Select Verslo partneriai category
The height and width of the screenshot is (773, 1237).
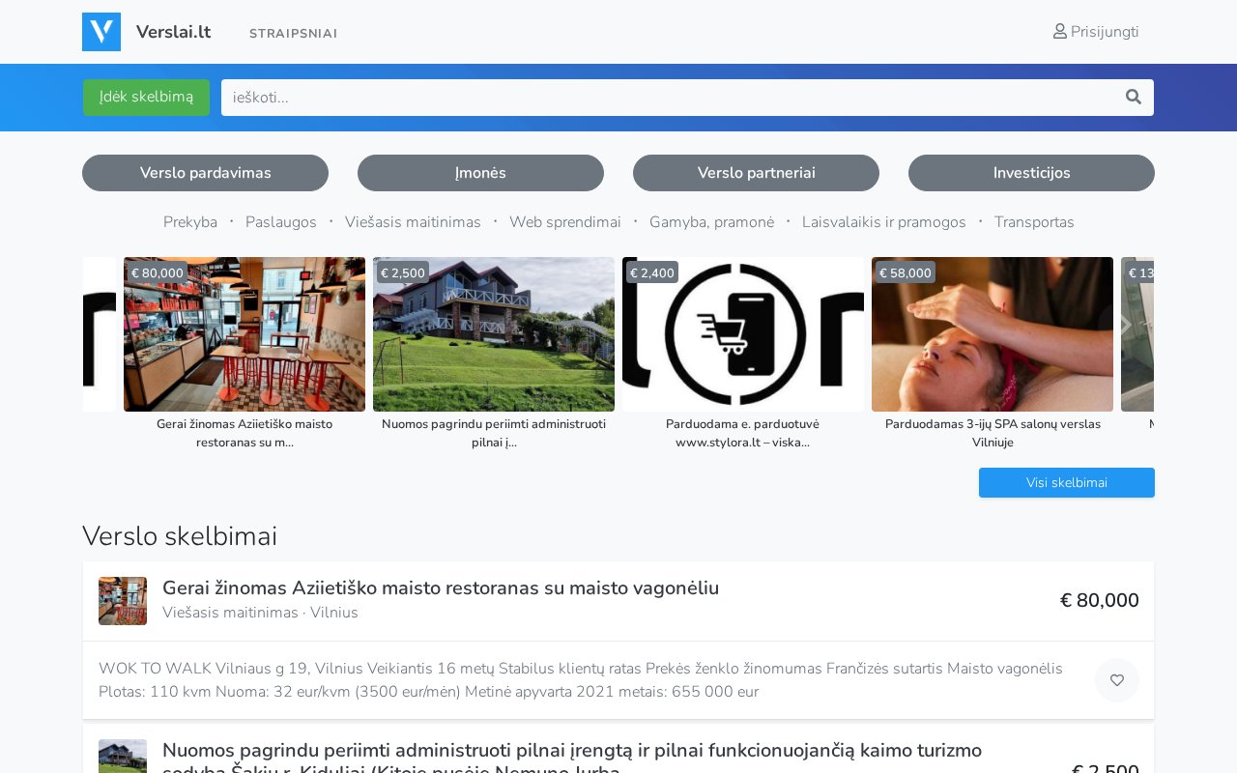click(756, 173)
